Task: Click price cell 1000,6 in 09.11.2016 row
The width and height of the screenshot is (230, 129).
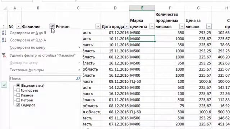Action: (198, 81)
